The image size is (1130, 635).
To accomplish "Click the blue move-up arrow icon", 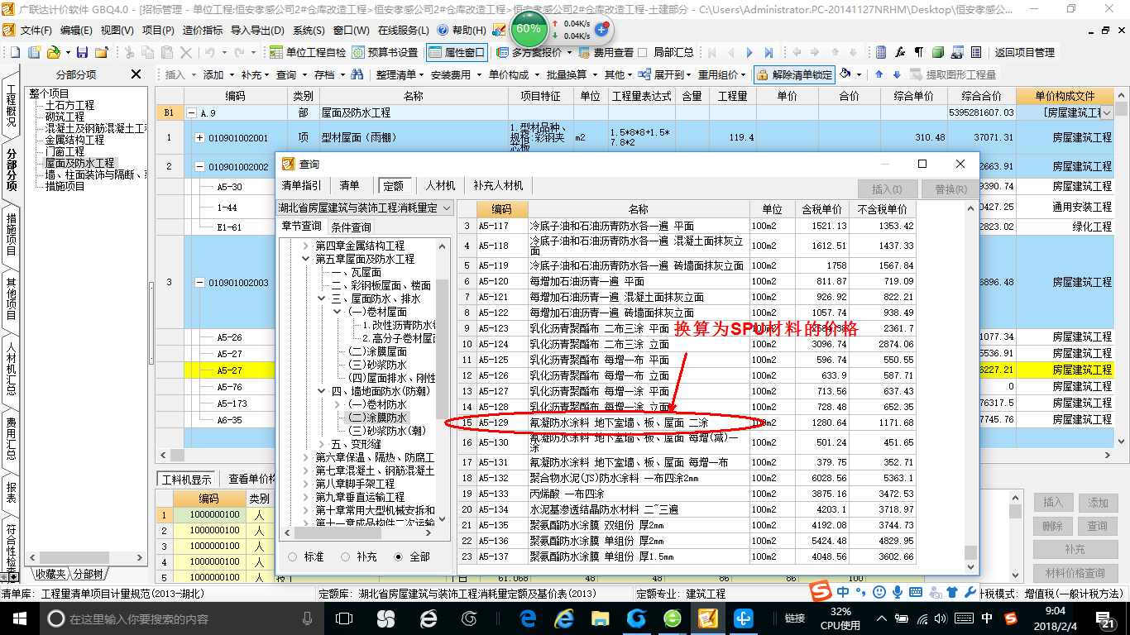I will [x=878, y=74].
